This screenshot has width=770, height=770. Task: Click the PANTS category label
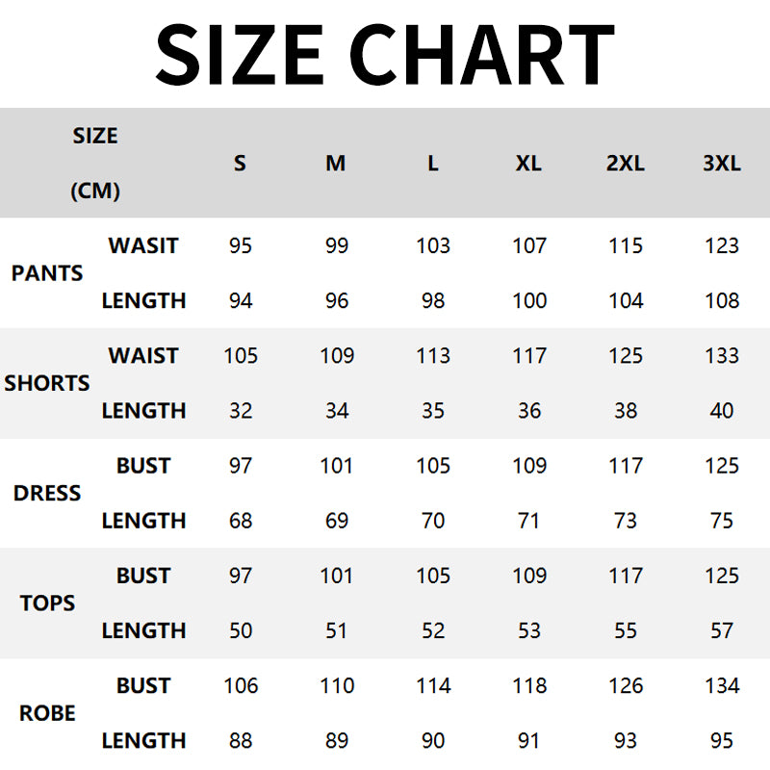point(47,273)
